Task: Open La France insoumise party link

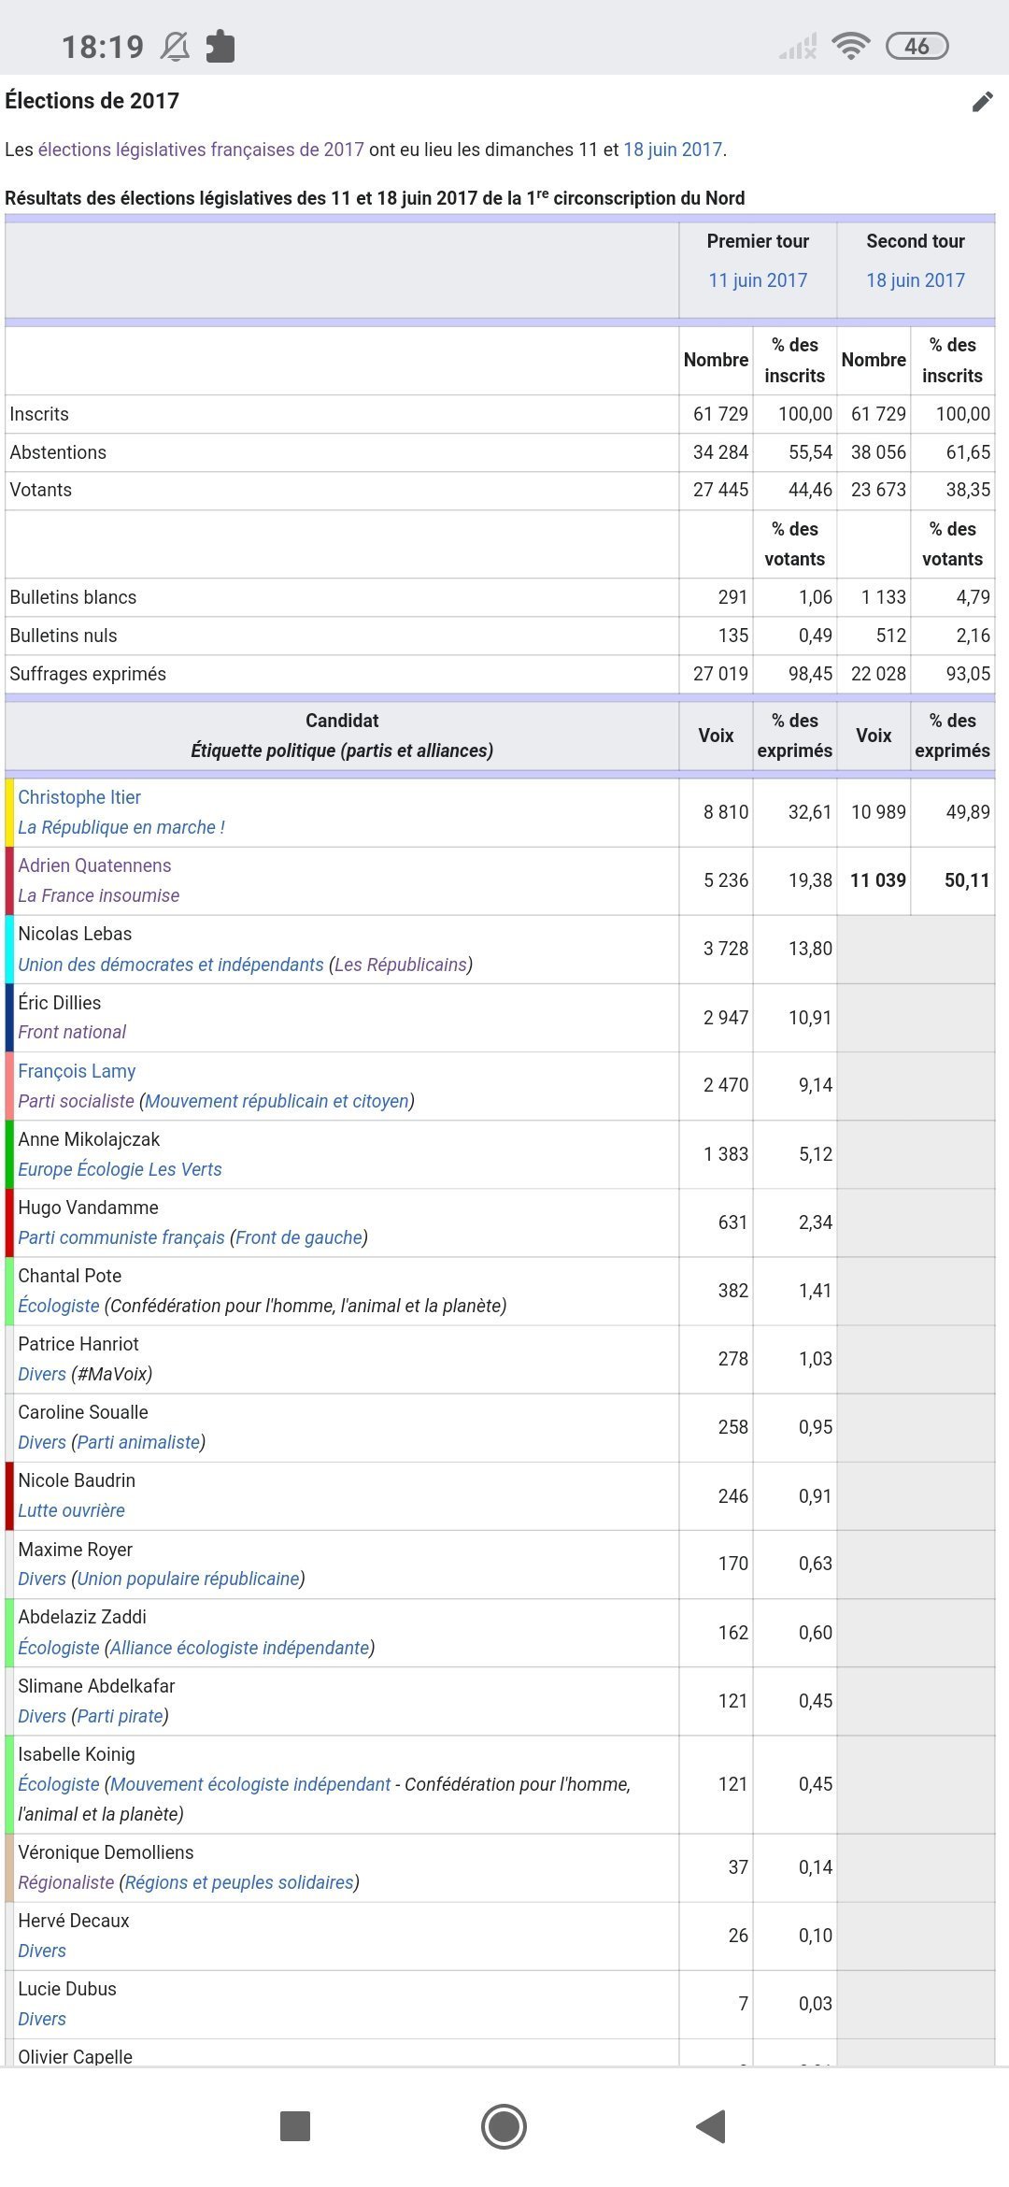Action: pos(98,895)
